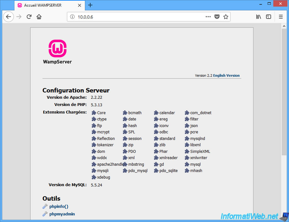Click the wrench icon beside phpmyadmin
The image size is (289, 222).
click(45, 214)
